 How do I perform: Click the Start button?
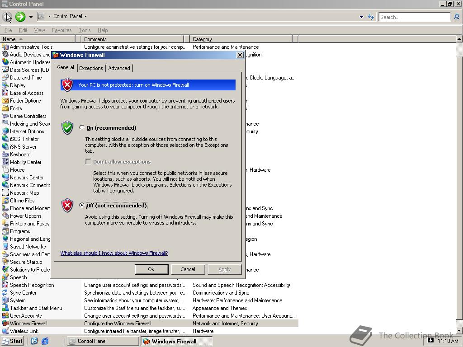tap(12, 341)
